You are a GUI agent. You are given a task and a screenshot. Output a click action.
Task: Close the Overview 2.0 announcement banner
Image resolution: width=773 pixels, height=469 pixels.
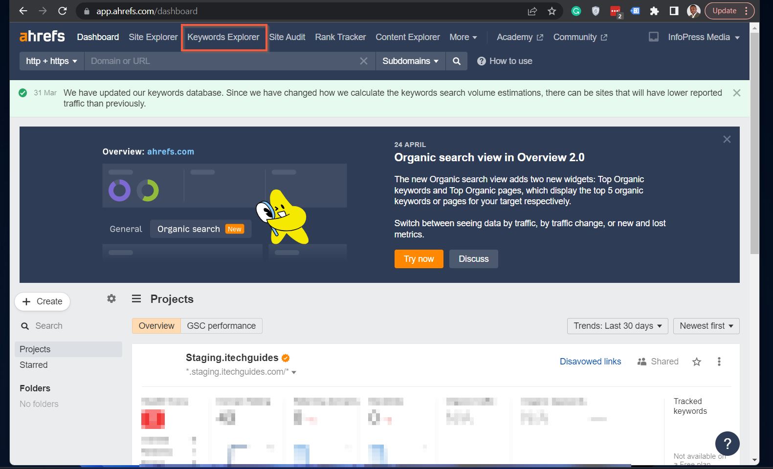pyautogui.click(x=727, y=139)
